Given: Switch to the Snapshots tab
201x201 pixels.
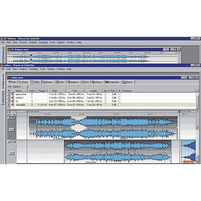Looking at the screenshot, I should [x=112, y=82].
